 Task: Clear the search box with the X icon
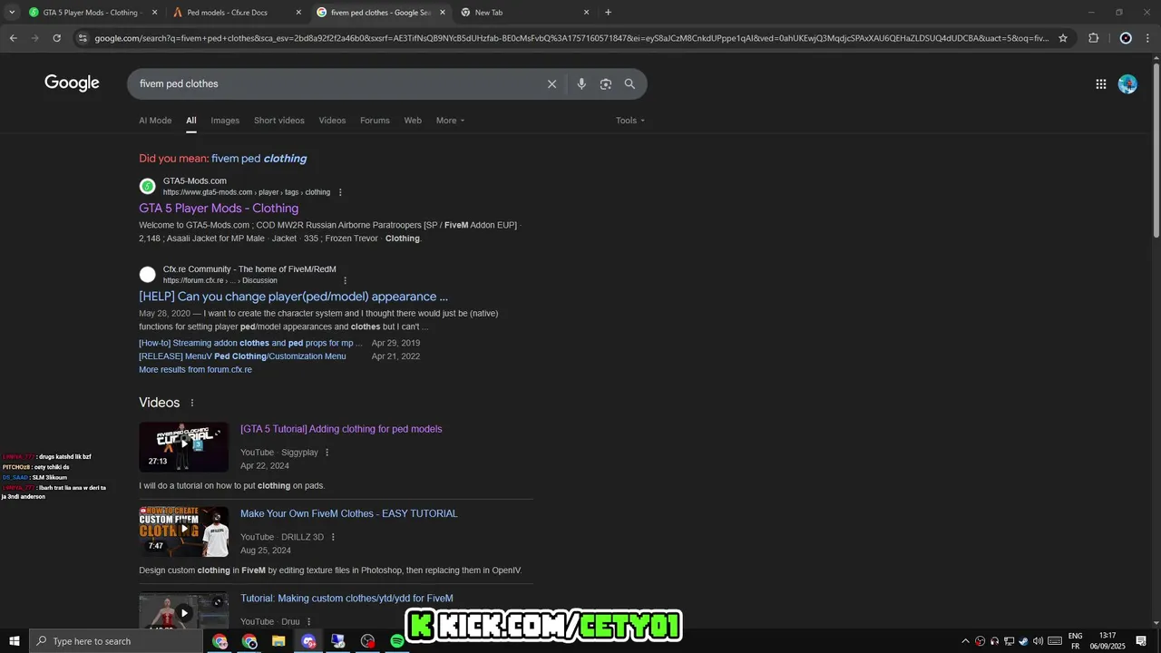[x=551, y=83]
